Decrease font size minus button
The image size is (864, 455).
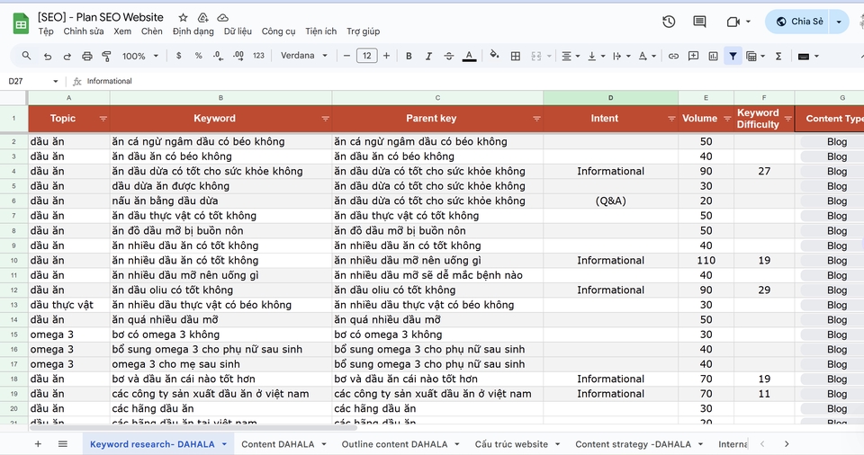[x=346, y=56]
